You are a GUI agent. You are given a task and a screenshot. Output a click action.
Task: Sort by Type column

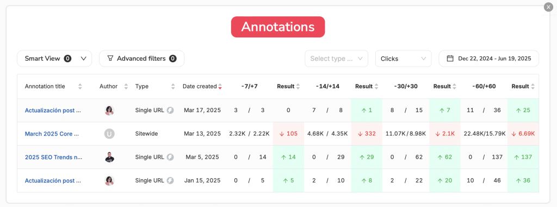[173, 86]
